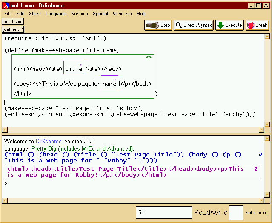
Task: Open the Windows menu
Action: tap(122, 14)
